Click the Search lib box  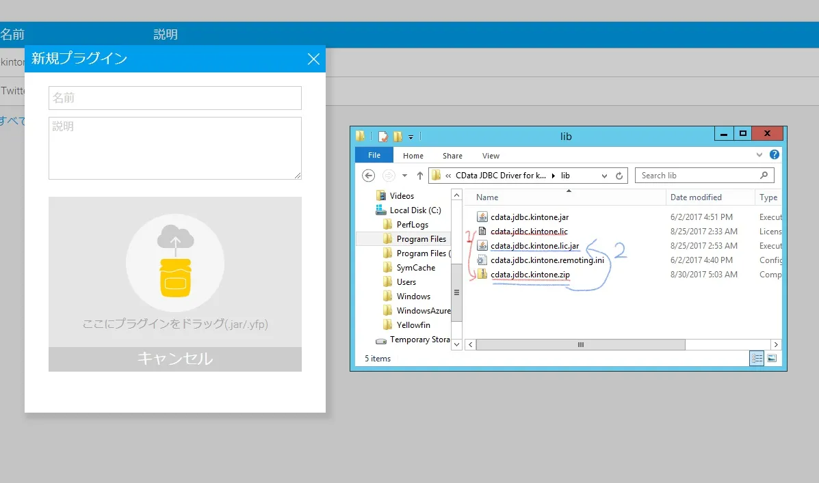pyautogui.click(x=697, y=176)
